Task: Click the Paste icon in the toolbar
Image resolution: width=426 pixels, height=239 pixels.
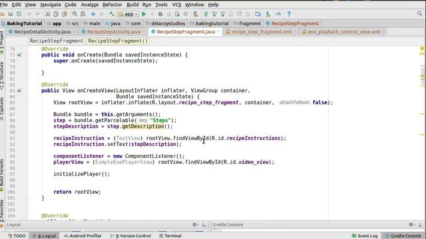Action: [x=65, y=14]
